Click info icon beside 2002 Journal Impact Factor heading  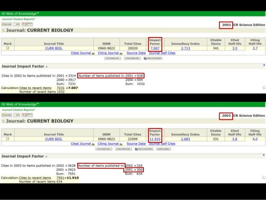pyautogui.click(x=47, y=67)
